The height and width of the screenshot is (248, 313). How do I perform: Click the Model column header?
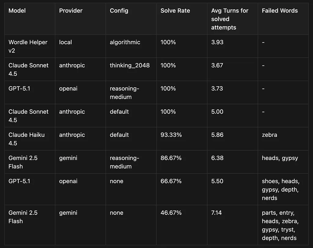(x=17, y=11)
